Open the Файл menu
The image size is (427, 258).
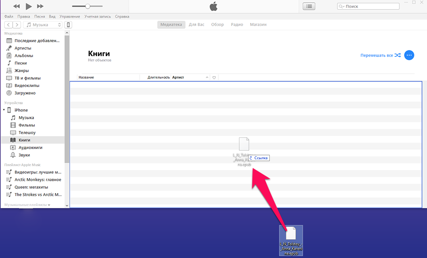[9, 16]
